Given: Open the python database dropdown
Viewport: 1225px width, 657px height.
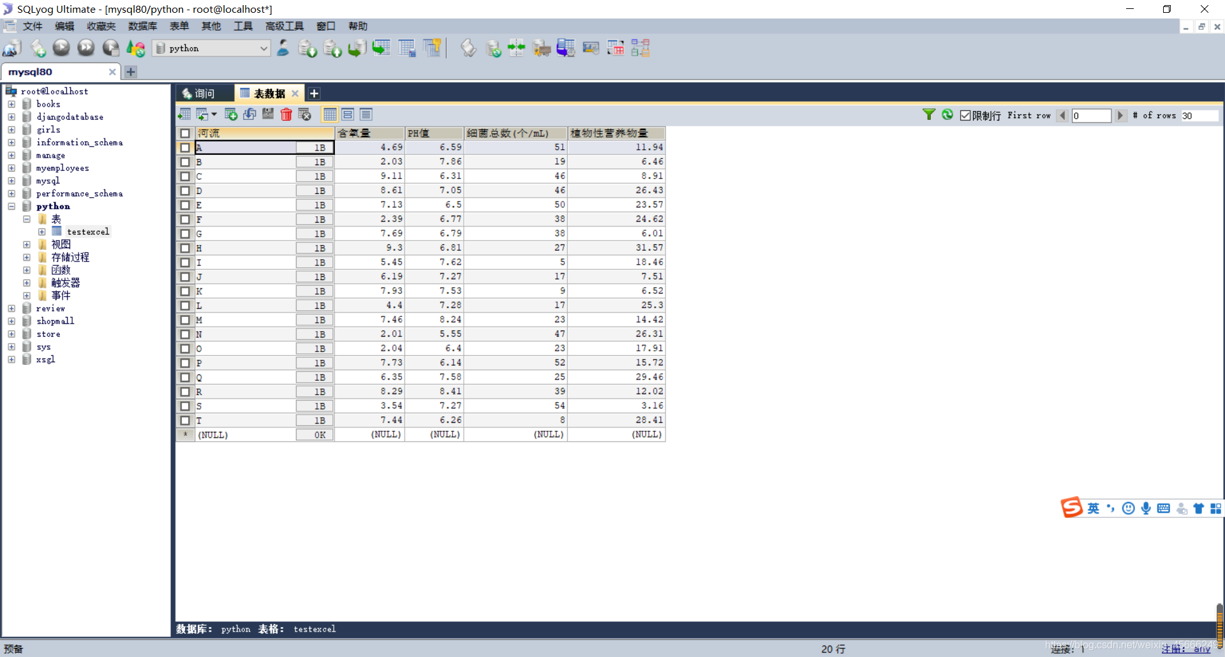Looking at the screenshot, I should coord(212,48).
